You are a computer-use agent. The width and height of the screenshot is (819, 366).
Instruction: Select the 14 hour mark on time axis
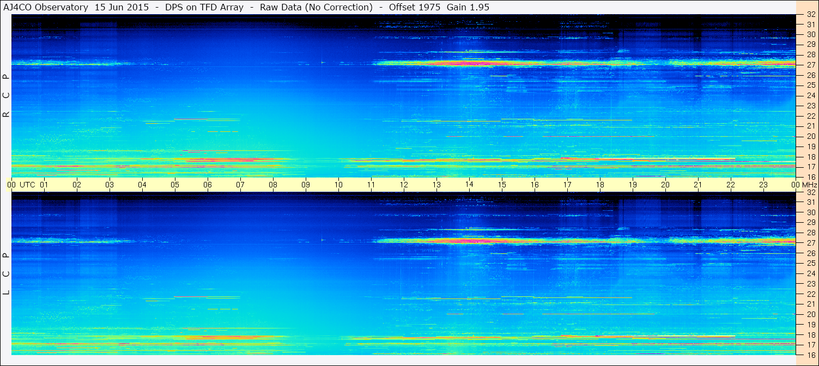[469, 184]
